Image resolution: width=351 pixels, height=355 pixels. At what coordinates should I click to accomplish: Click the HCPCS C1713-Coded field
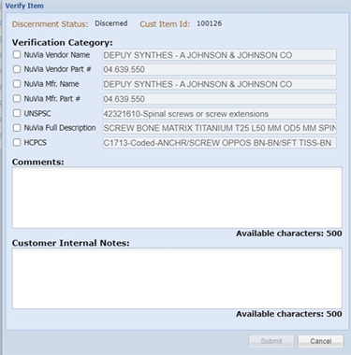pos(219,143)
